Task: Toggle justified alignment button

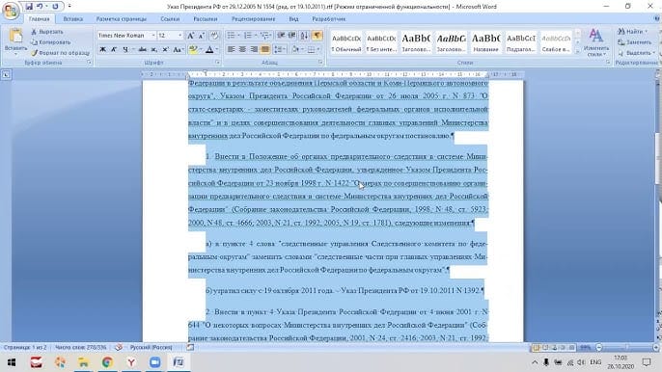Action: pos(264,50)
